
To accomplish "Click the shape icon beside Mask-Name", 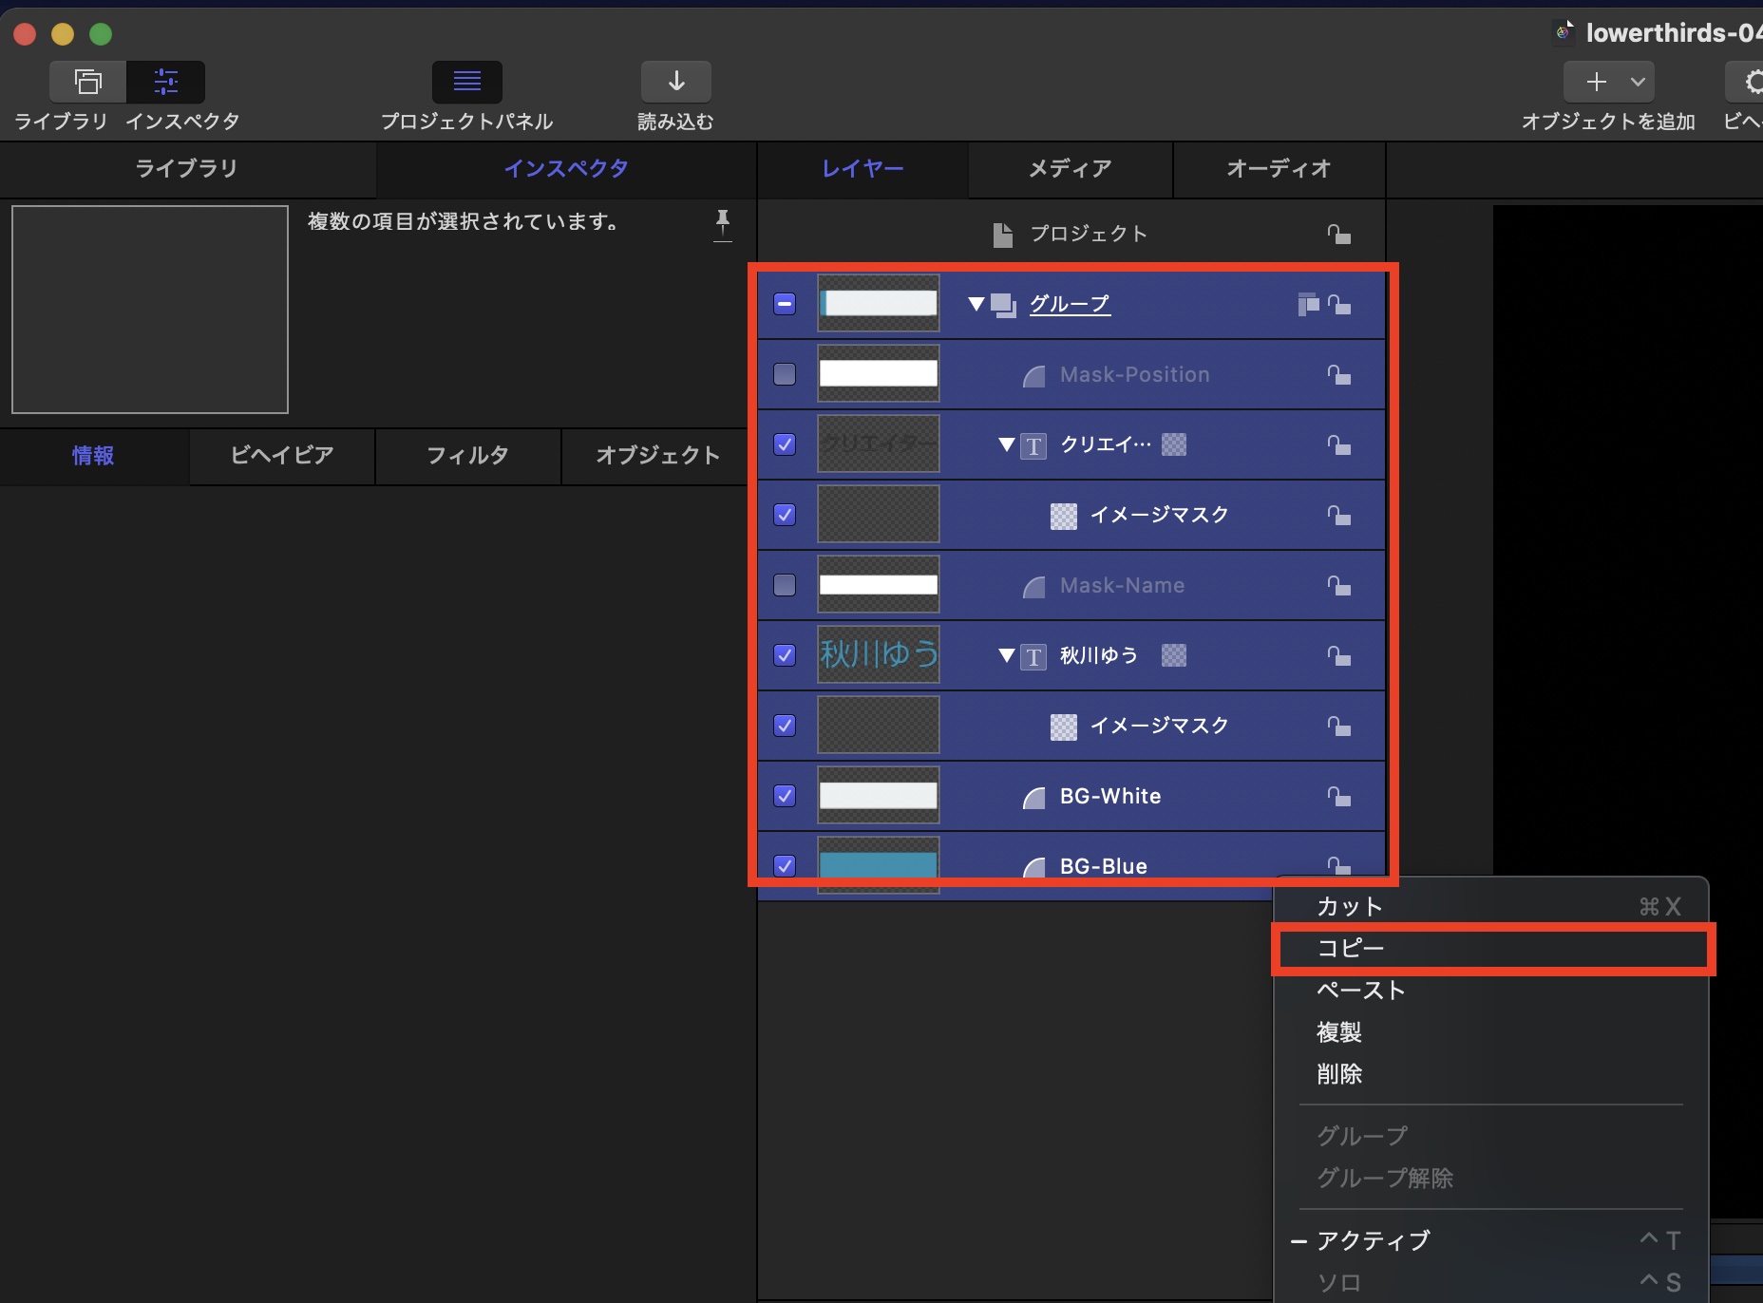I will click(1033, 587).
